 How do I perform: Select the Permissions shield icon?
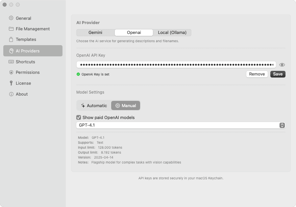(11, 72)
